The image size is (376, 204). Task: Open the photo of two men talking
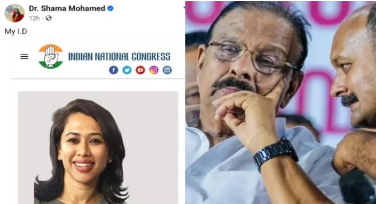click(281, 102)
